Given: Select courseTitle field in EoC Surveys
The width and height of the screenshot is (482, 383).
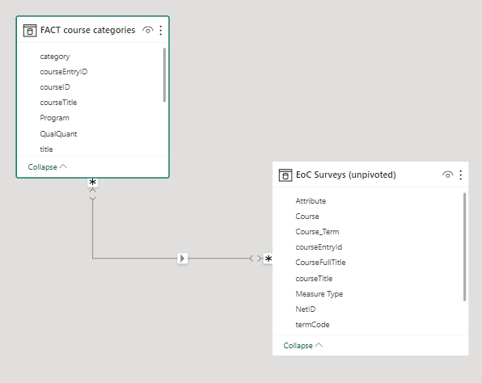Looking at the screenshot, I should [314, 279].
